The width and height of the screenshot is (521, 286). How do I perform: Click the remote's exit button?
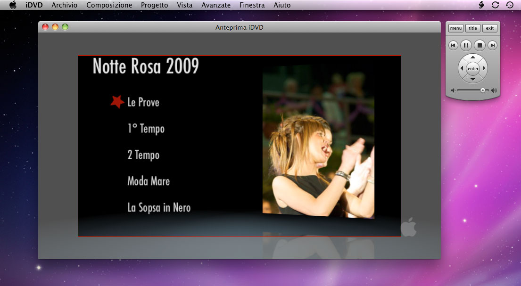pyautogui.click(x=490, y=28)
